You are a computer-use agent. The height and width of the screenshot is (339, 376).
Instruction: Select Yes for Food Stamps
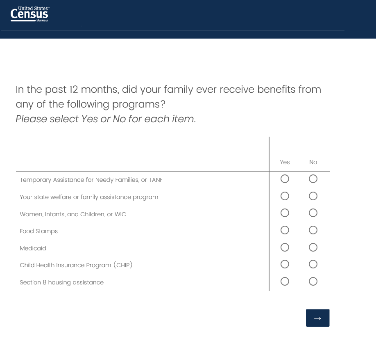click(285, 230)
